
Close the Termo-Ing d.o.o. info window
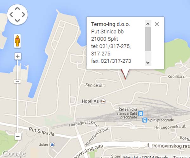[x=157, y=24]
